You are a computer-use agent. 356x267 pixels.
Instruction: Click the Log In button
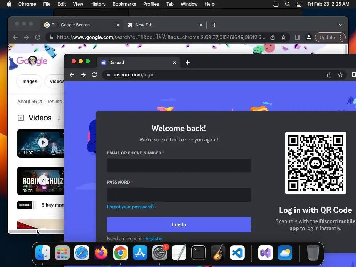pyautogui.click(x=179, y=225)
